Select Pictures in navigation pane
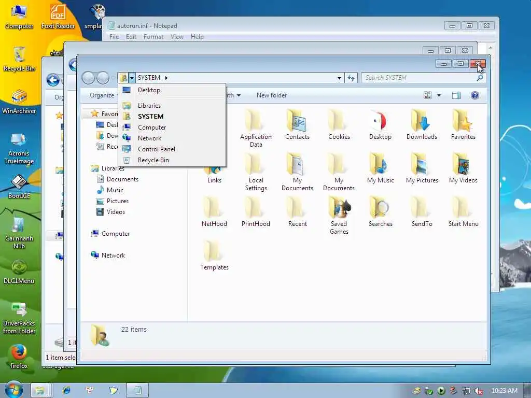This screenshot has height=398, width=531. click(x=113, y=201)
